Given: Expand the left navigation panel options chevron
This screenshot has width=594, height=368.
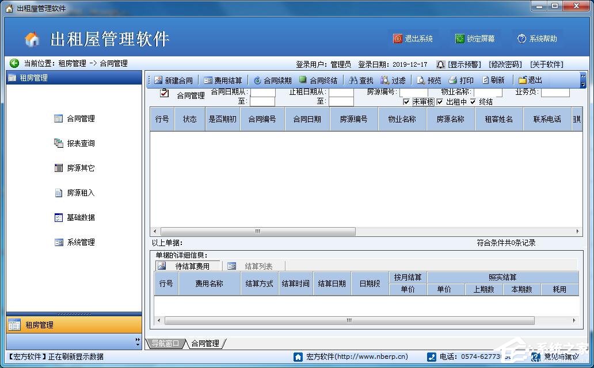Looking at the screenshot, I should pos(138,342).
